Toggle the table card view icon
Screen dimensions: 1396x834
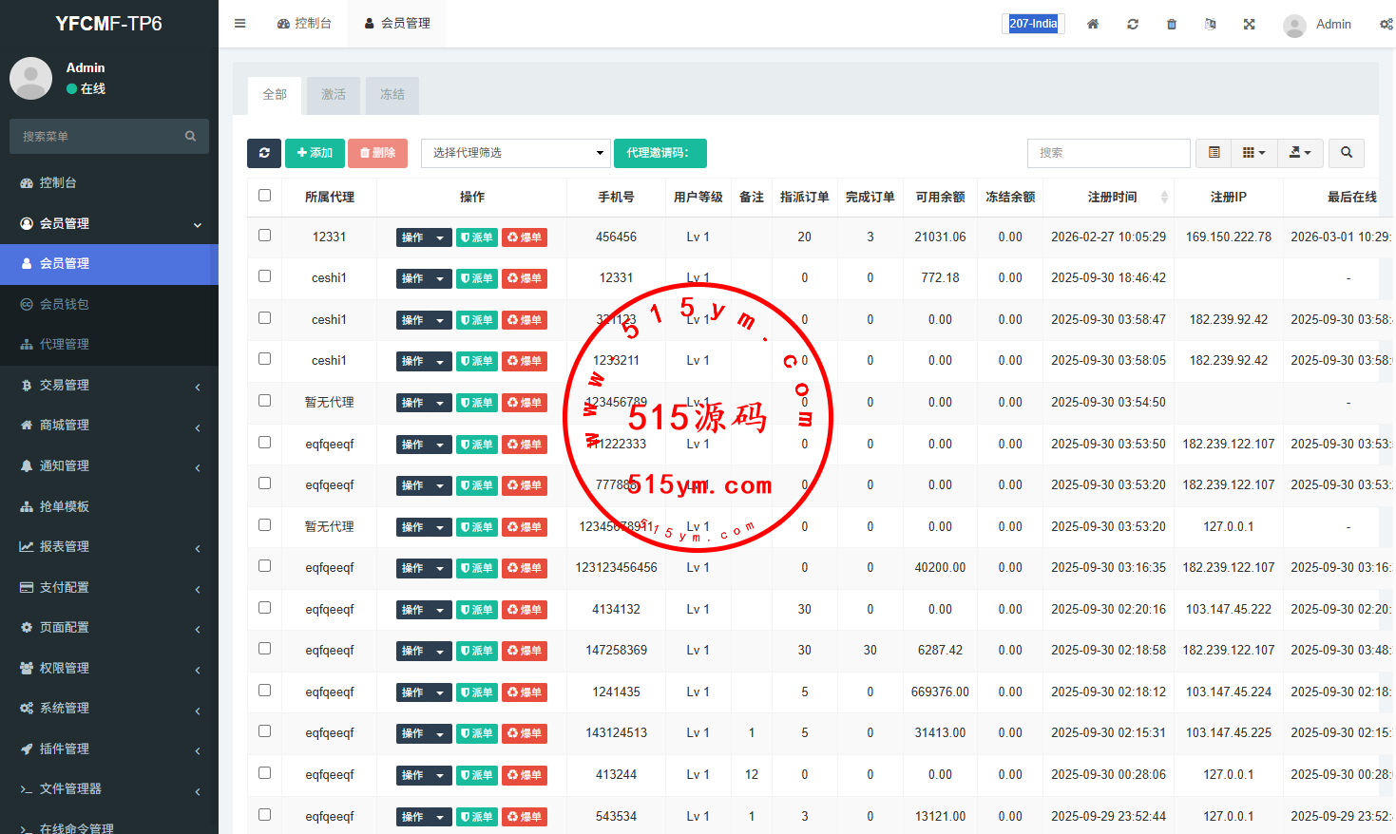click(1214, 153)
